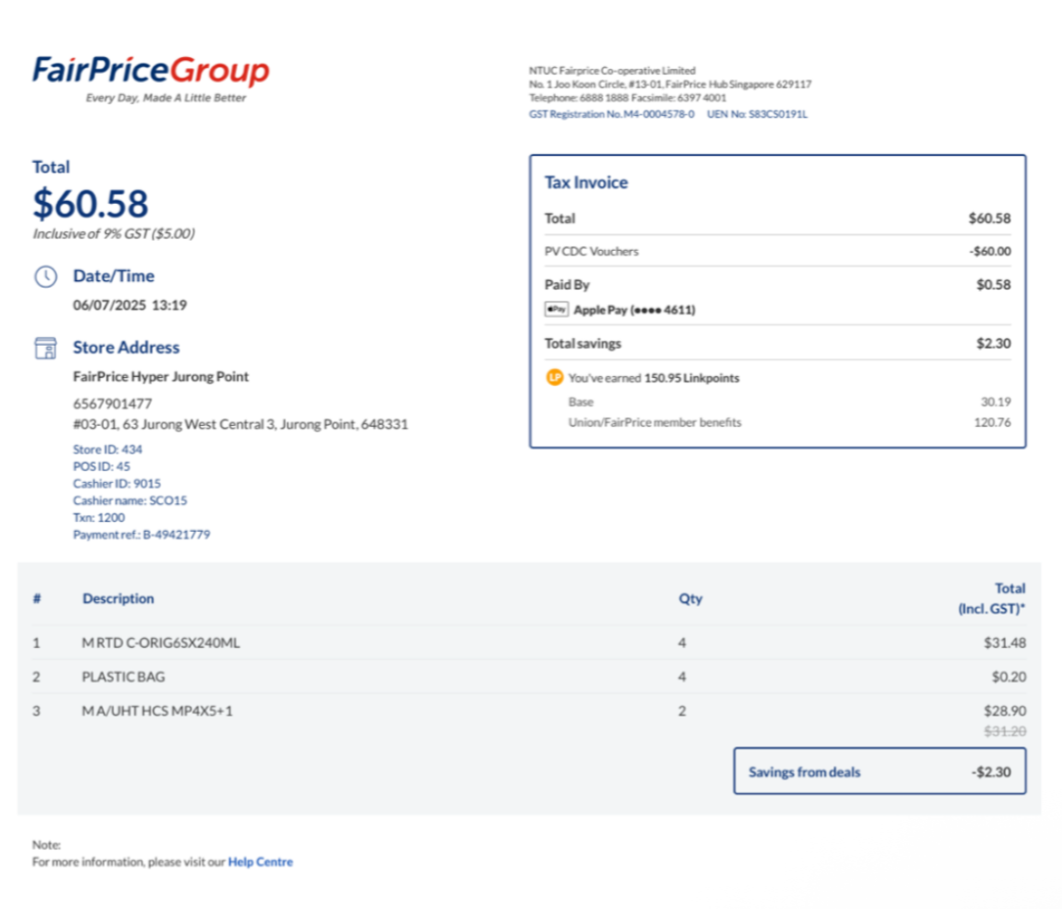Click the Telephone: 6888 1888 line
1063x909 pixels.
[x=628, y=98]
